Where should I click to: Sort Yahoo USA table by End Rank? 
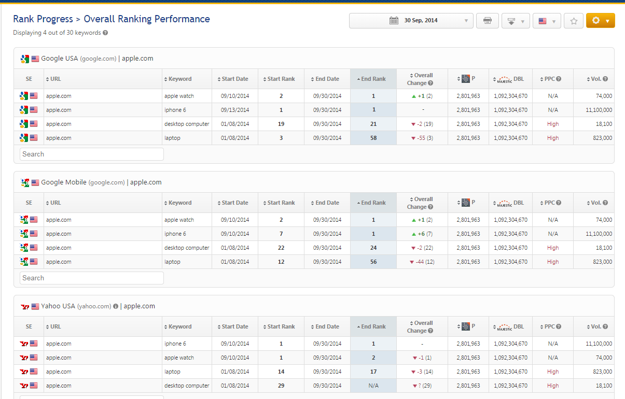tap(373, 327)
